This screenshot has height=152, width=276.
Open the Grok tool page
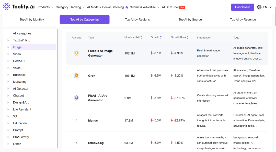click(92, 76)
